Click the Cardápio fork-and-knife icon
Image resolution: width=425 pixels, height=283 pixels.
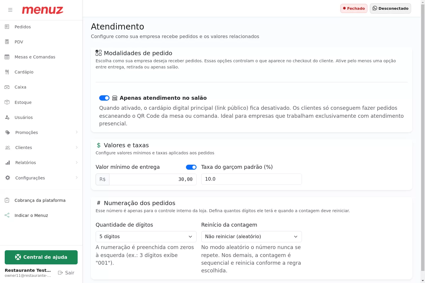pyautogui.click(x=7, y=72)
